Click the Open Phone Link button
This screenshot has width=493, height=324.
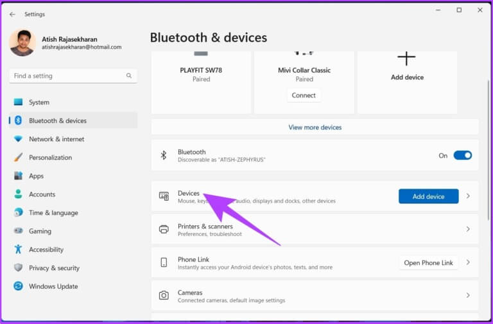pos(429,262)
